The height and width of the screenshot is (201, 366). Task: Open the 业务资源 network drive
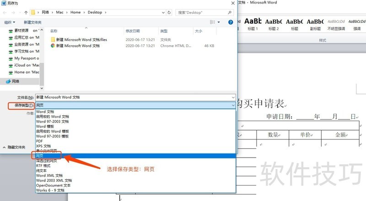[x=24, y=44]
